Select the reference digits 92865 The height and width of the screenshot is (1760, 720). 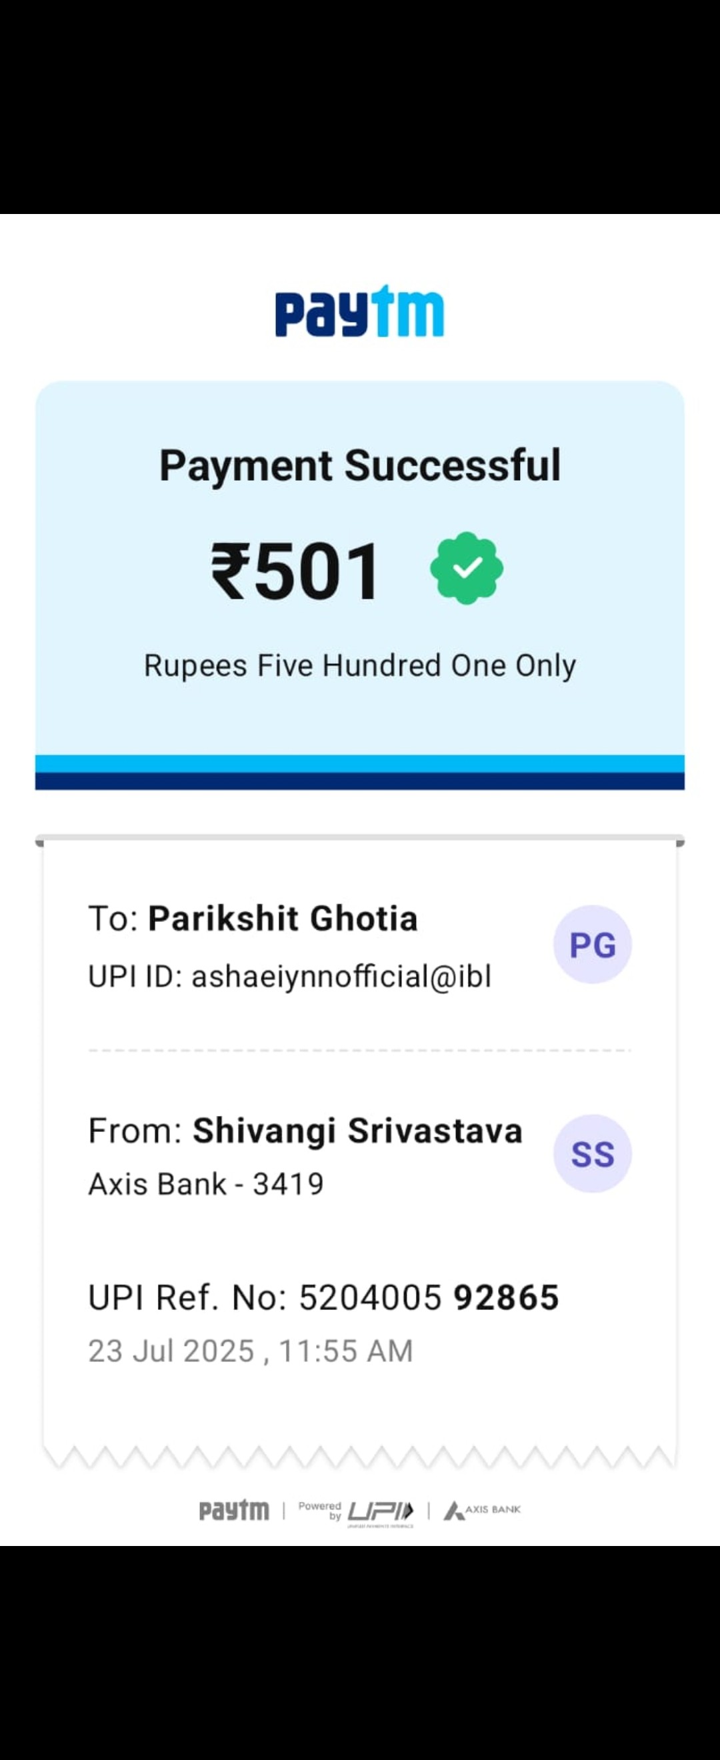(506, 1297)
